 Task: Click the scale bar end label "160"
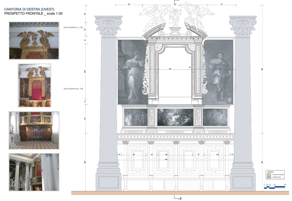click(285, 184)
